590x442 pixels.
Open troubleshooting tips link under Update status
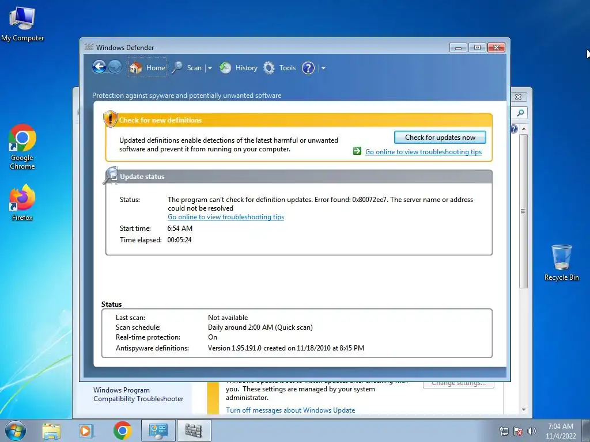click(x=226, y=217)
